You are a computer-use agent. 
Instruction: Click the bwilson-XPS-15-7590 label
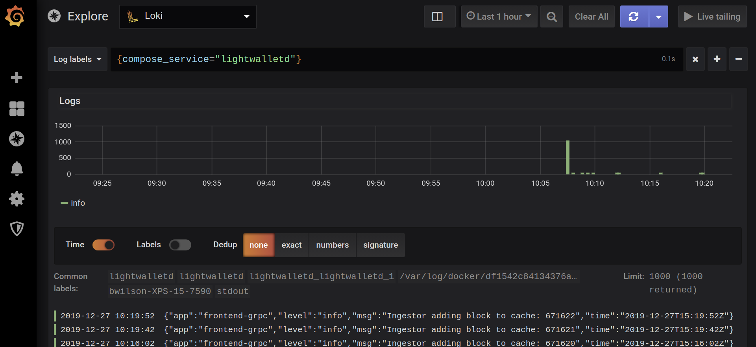pos(160,291)
